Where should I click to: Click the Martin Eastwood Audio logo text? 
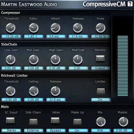pyautogui.click(x=29, y=4)
